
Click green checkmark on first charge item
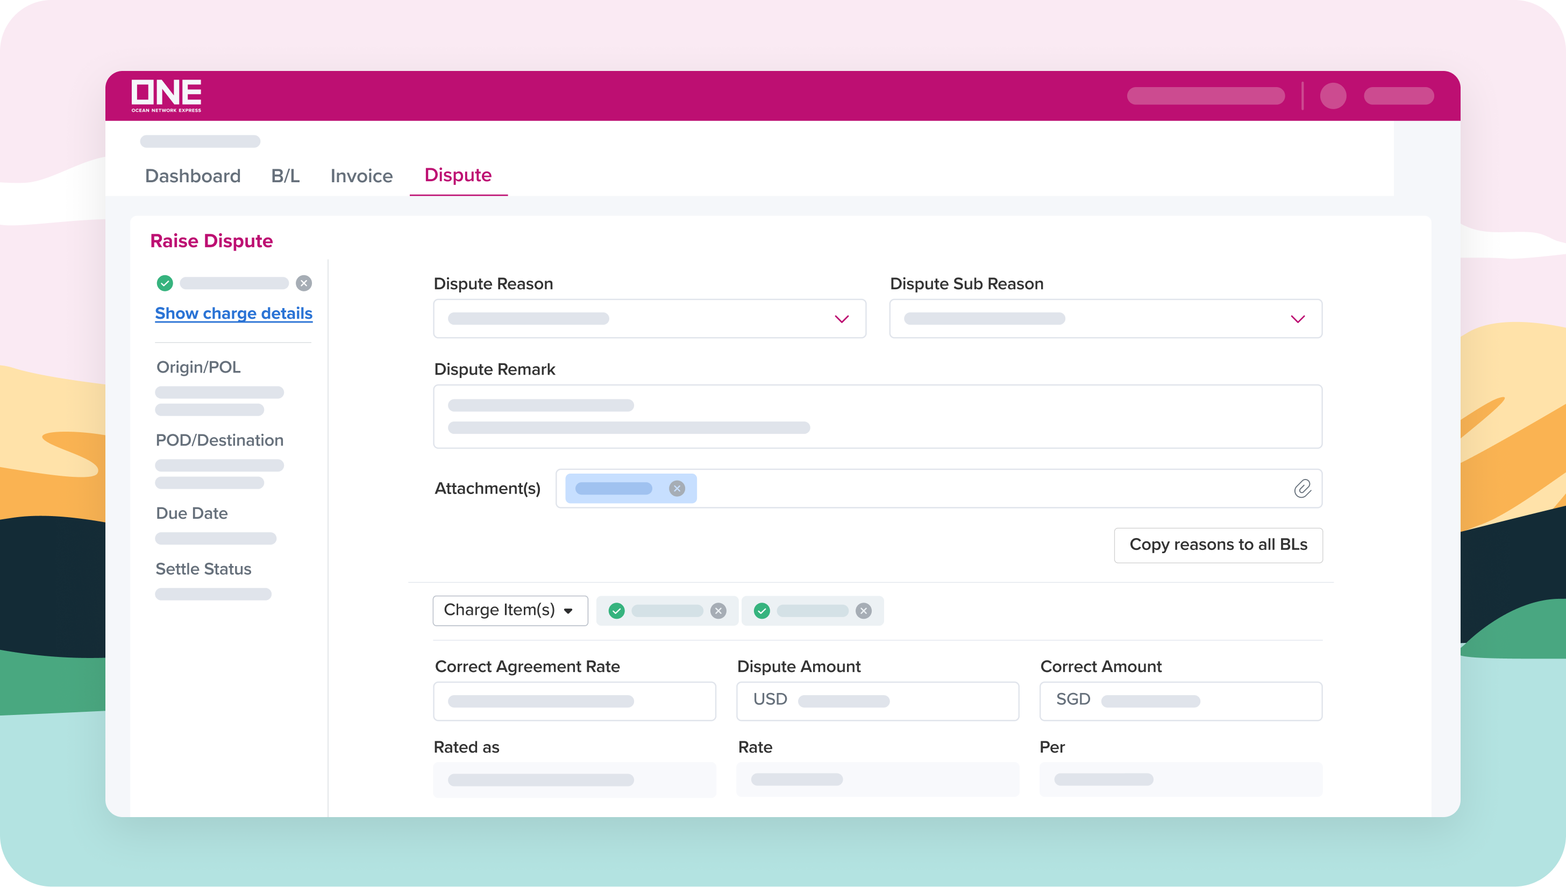click(x=616, y=611)
